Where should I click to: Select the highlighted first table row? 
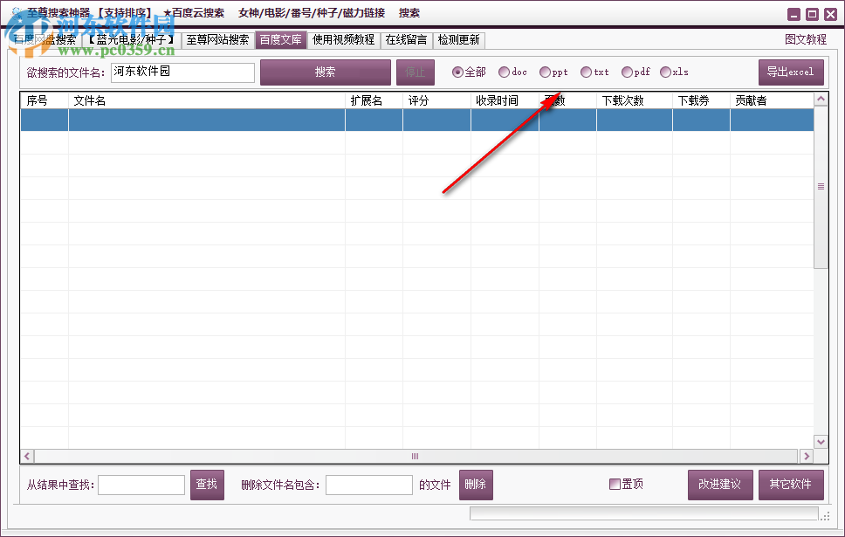417,120
